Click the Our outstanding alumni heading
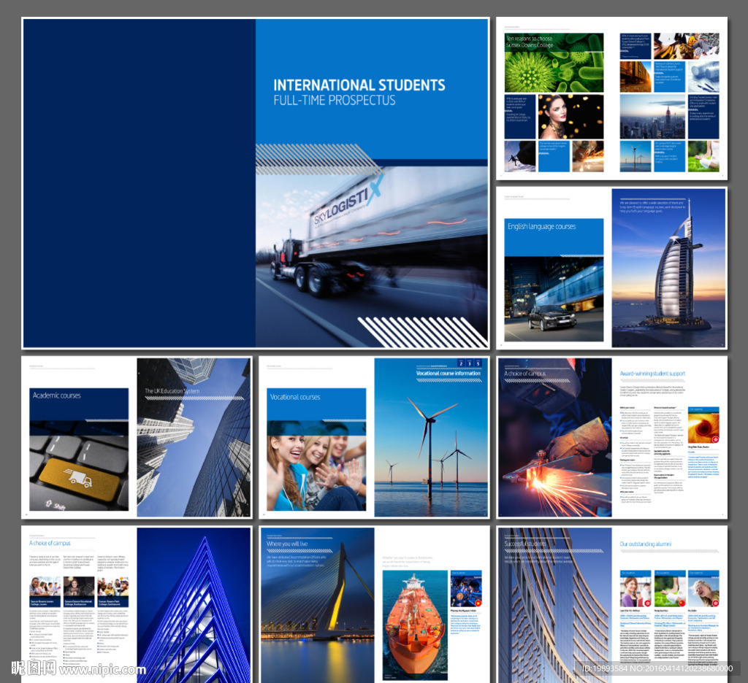Viewport: 748px width, 683px height. tap(646, 544)
